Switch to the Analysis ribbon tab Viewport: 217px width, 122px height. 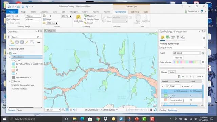pos(44,12)
